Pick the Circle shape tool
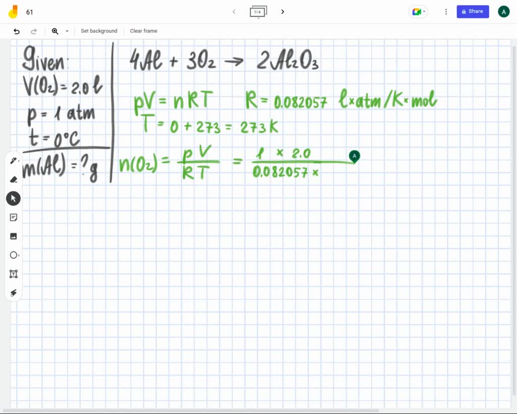Image resolution: width=517 pixels, height=414 pixels. point(13,255)
